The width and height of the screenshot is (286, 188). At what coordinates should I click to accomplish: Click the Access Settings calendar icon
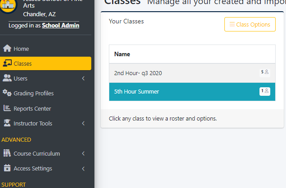click(7, 168)
